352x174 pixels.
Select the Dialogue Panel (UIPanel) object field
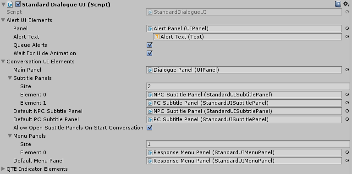pyautogui.click(x=244, y=70)
